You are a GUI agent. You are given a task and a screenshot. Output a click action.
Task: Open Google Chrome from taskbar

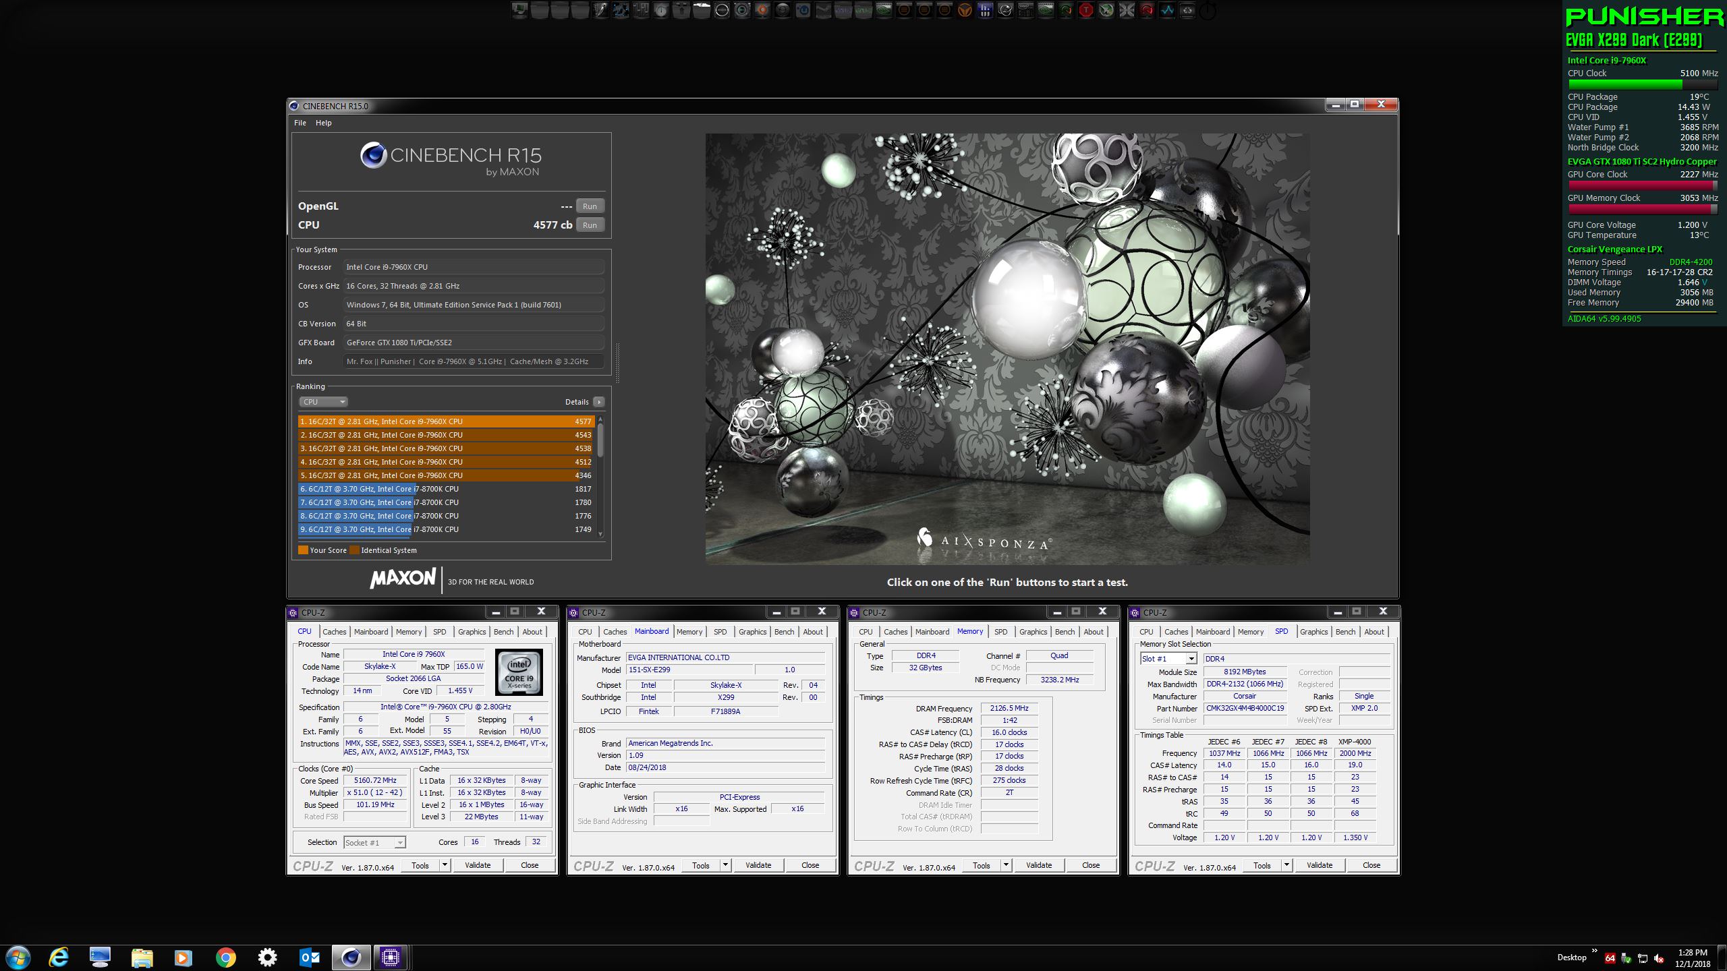click(226, 957)
